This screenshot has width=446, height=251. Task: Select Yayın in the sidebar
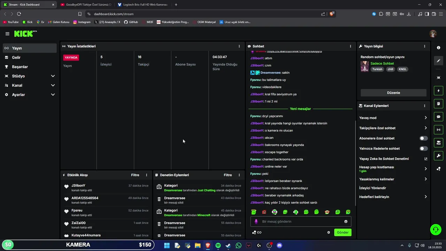click(30, 48)
